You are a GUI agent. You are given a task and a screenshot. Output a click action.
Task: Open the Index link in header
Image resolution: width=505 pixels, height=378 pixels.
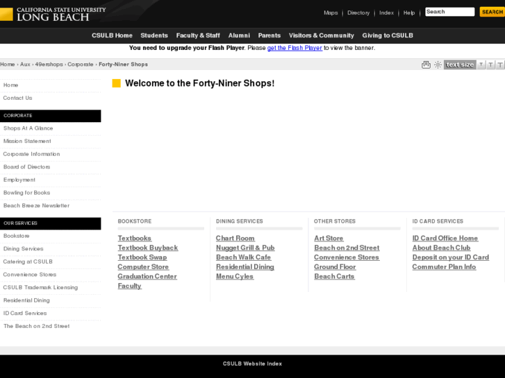coord(386,13)
